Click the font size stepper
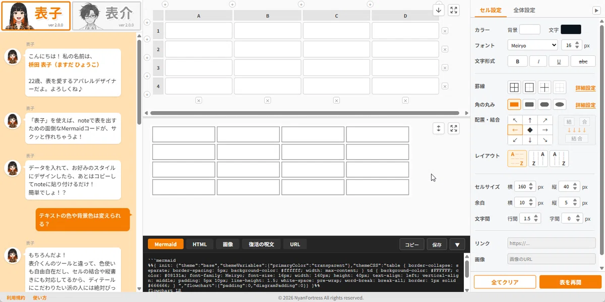 (578, 45)
